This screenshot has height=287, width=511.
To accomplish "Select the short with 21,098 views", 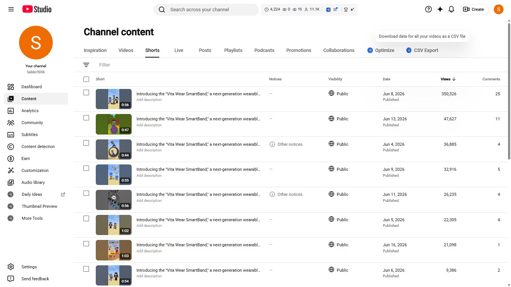I will click(x=86, y=244).
